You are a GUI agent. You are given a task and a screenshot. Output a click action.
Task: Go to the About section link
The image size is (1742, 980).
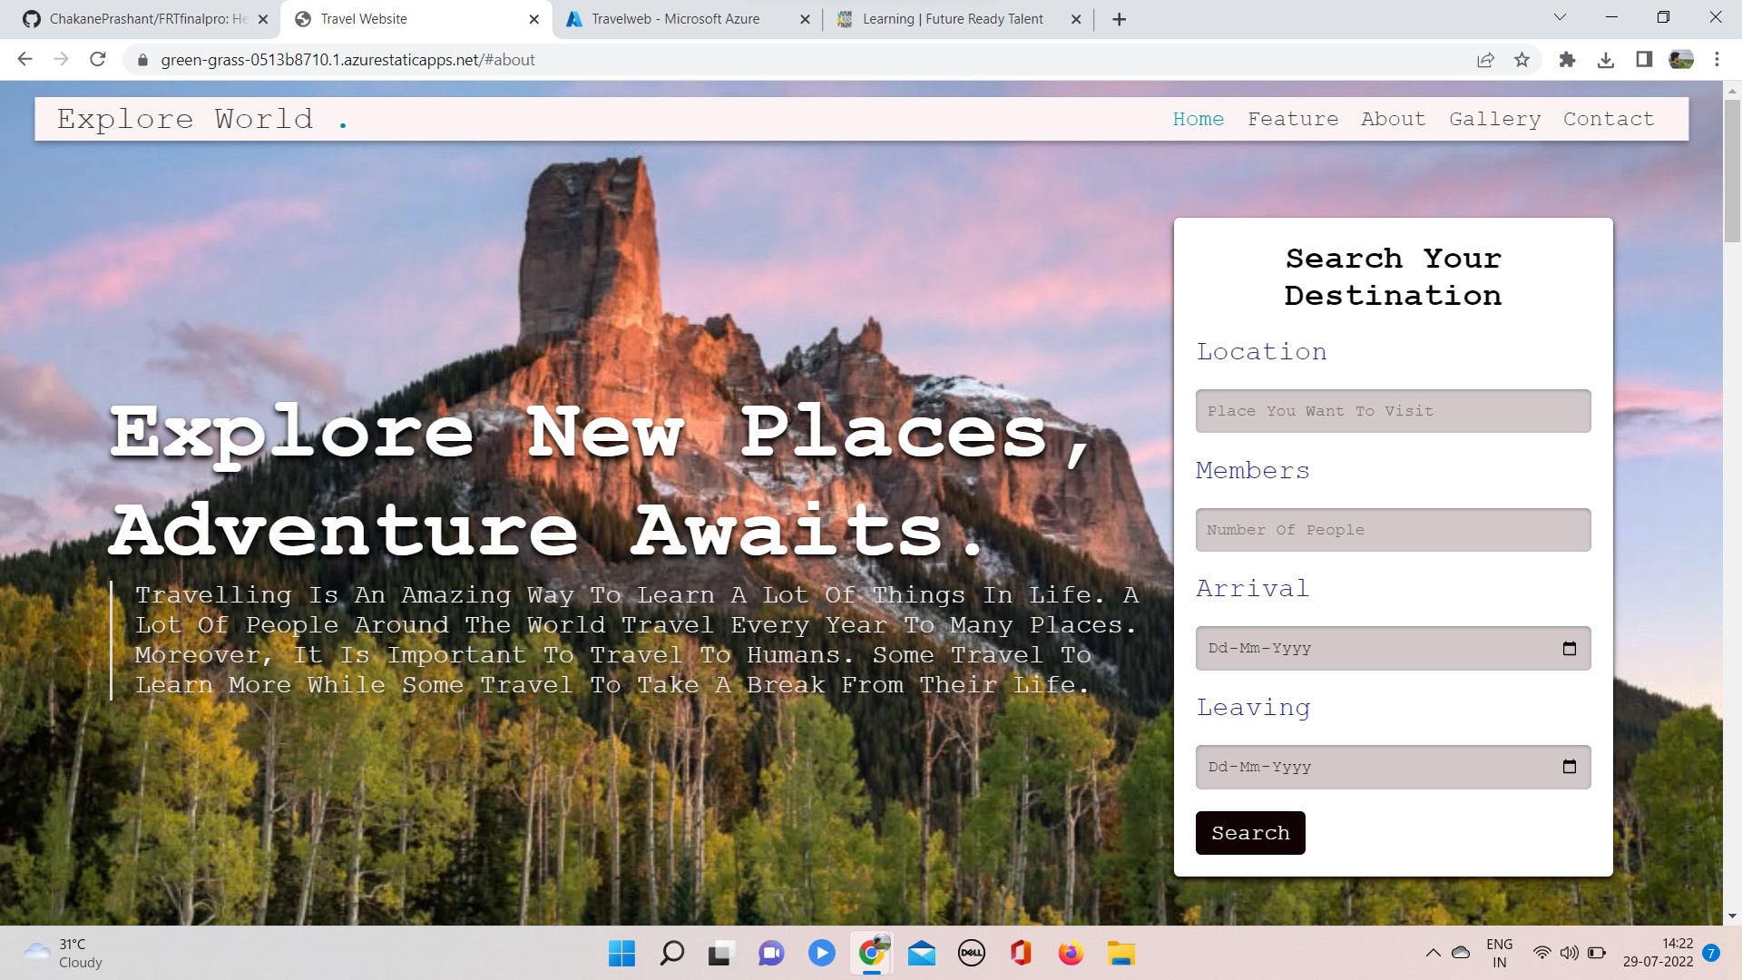[1393, 119]
